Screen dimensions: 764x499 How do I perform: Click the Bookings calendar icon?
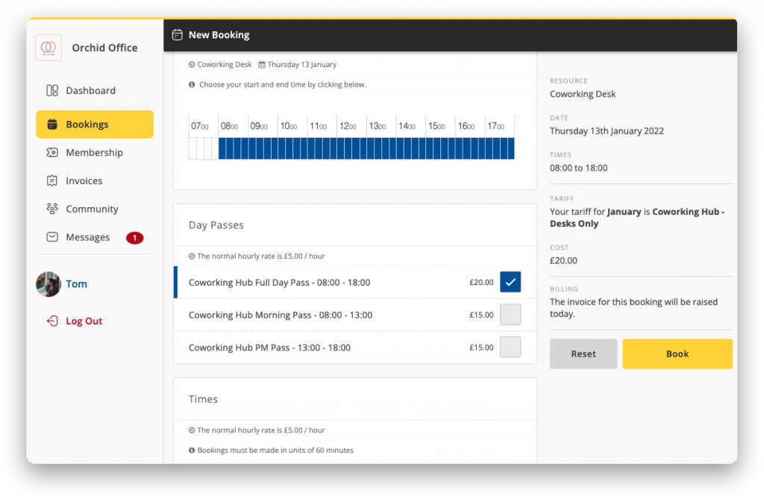click(x=52, y=125)
